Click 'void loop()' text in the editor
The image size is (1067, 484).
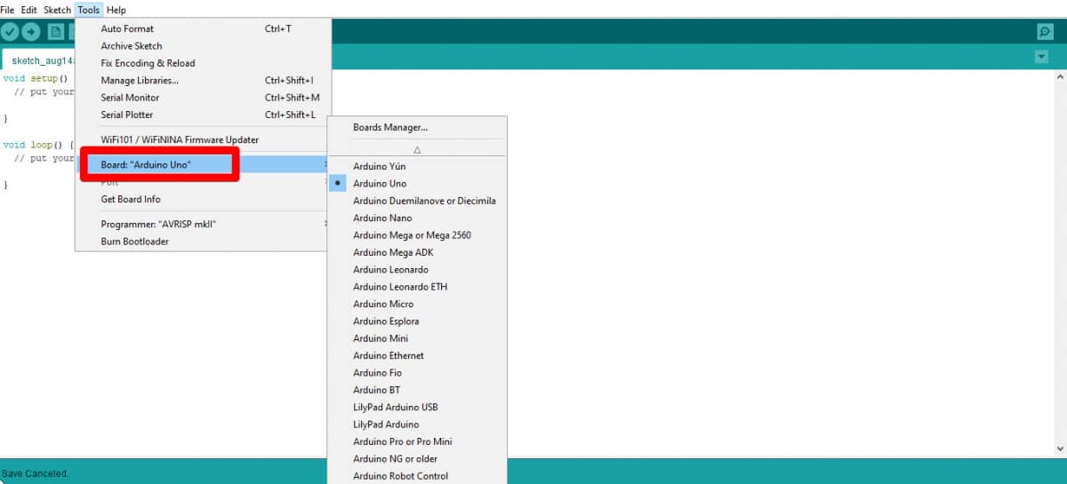[33, 145]
